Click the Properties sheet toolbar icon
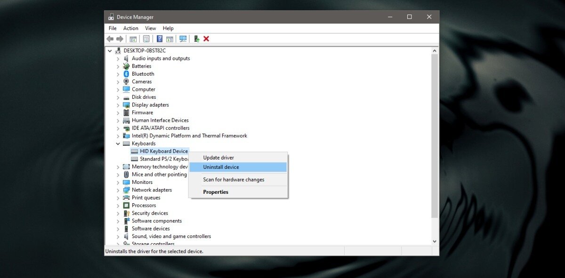The image size is (565, 278). pyautogui.click(x=146, y=39)
